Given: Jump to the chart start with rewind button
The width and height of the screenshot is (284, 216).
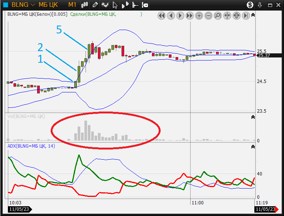Looking at the screenshot, I should click(x=161, y=16).
